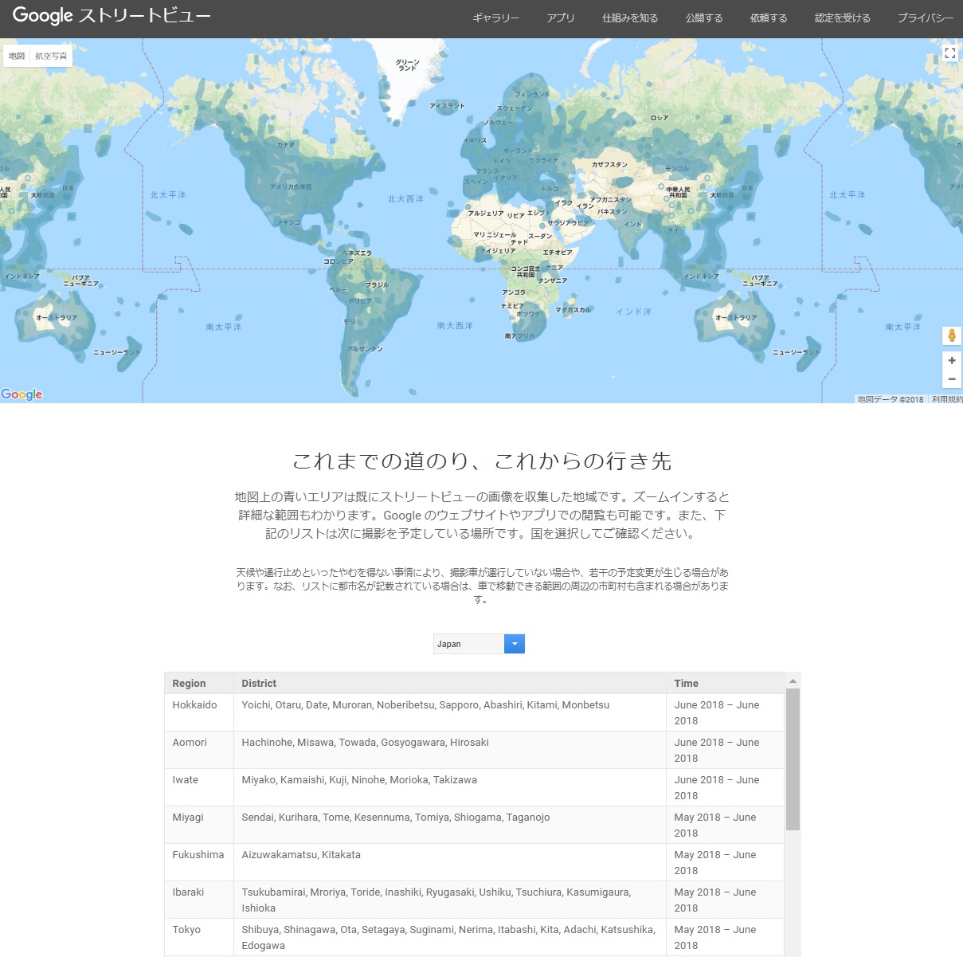Click the これまでの道のり heading
The image size is (963, 957).
(482, 461)
